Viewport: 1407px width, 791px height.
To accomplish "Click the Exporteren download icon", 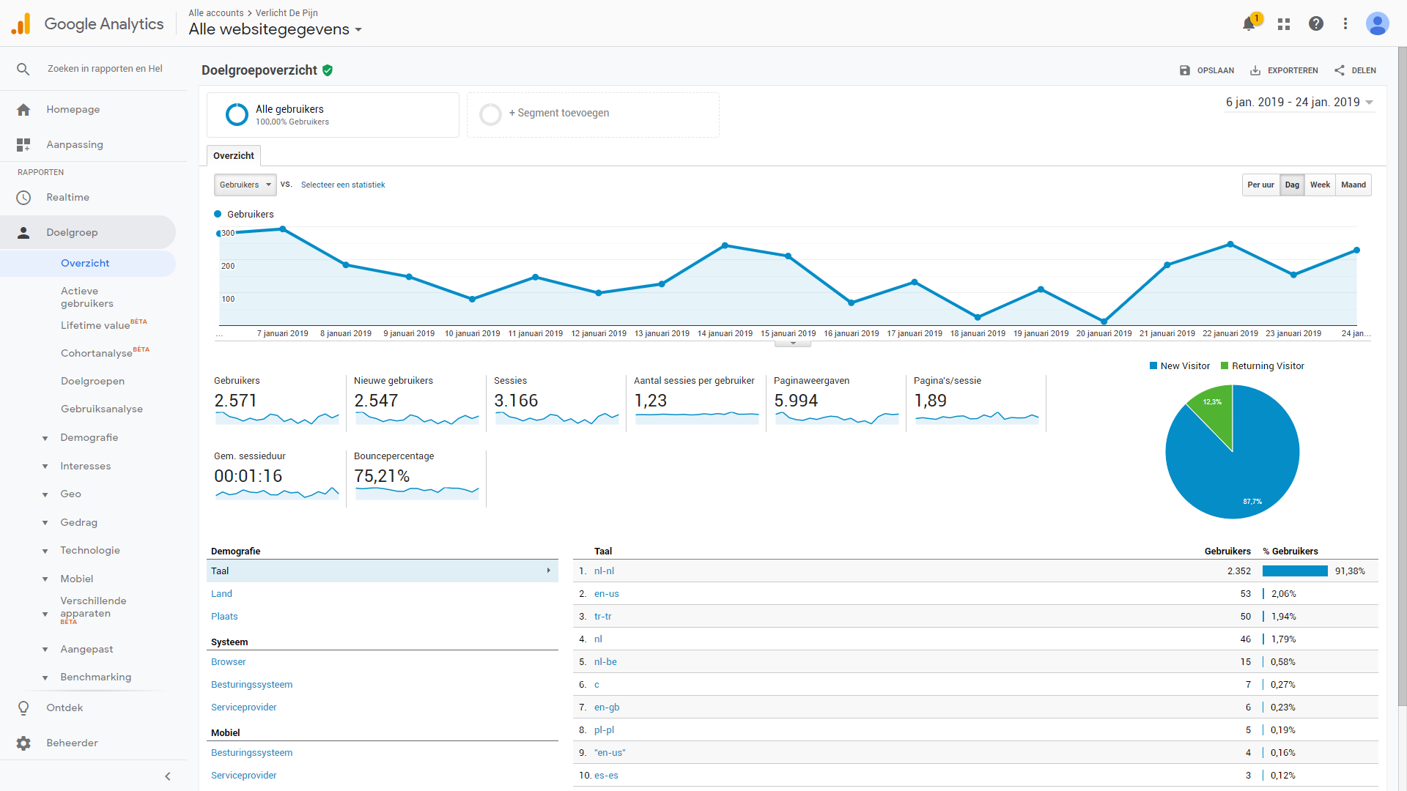I will coord(1255,70).
